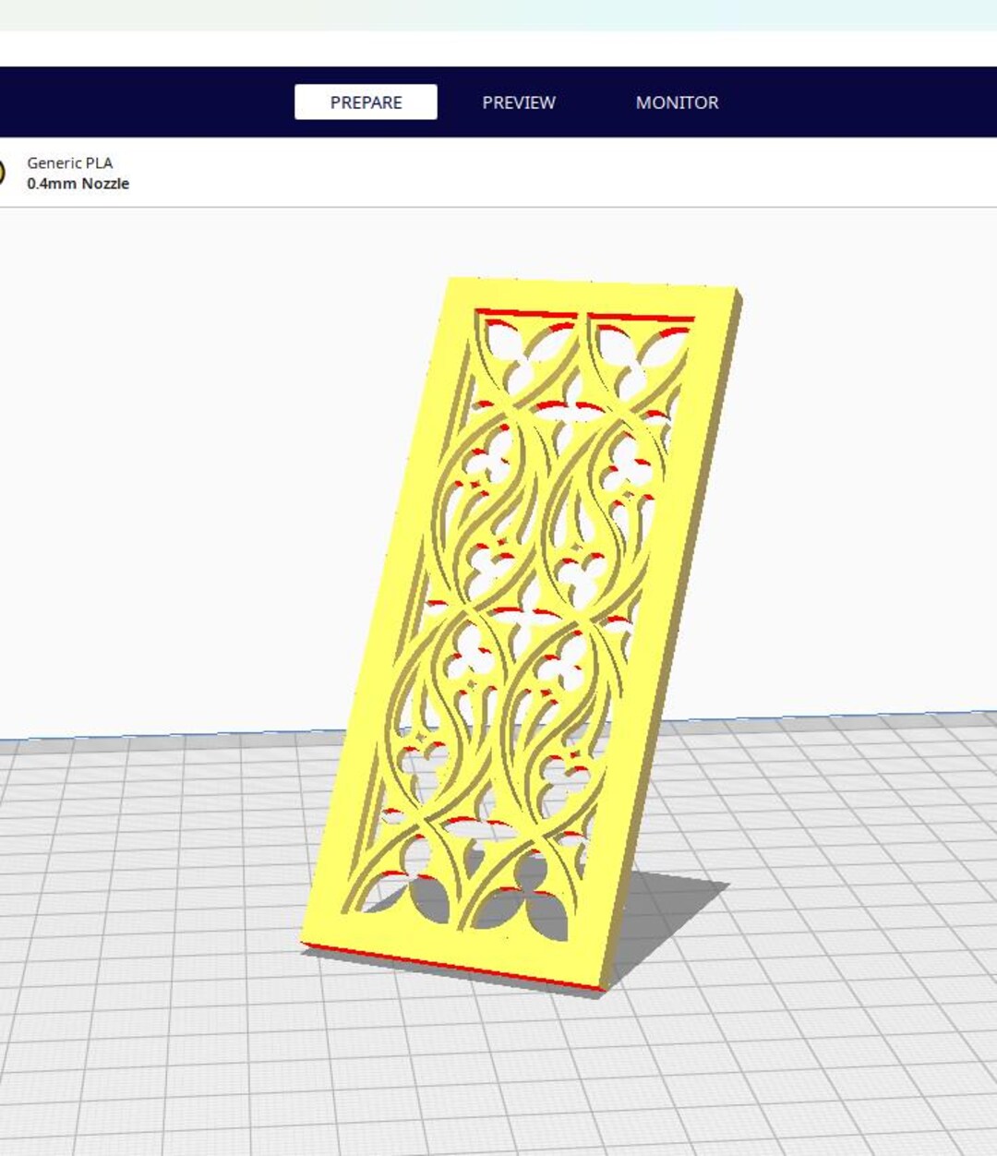Click the 0.4mm Nozzle label

(x=78, y=184)
